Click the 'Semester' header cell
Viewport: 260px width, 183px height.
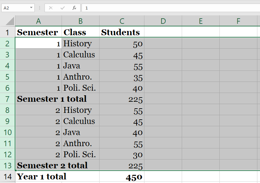point(38,32)
